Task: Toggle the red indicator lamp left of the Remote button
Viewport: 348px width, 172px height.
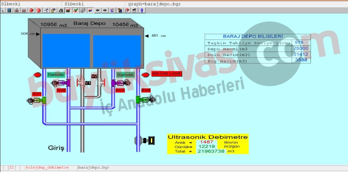Action: [37, 75]
